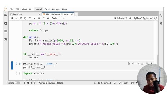Restart the kernel with circular arrow
The image size is (167, 94).
(44, 18)
